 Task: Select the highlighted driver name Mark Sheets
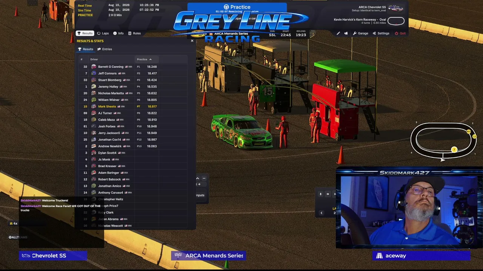(x=107, y=107)
